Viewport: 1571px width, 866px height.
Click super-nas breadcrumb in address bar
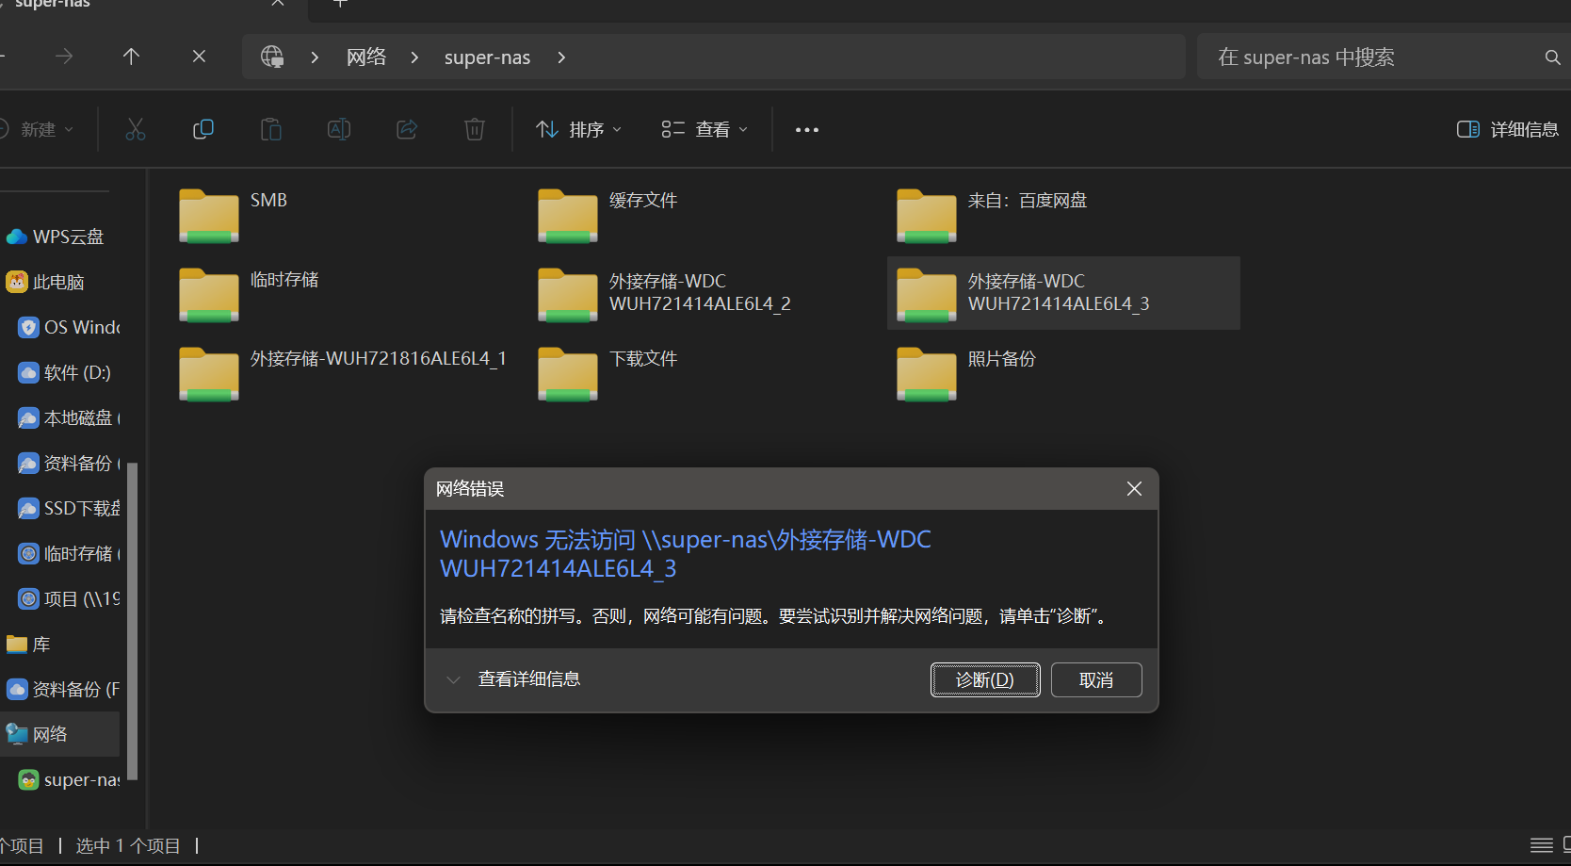click(487, 57)
